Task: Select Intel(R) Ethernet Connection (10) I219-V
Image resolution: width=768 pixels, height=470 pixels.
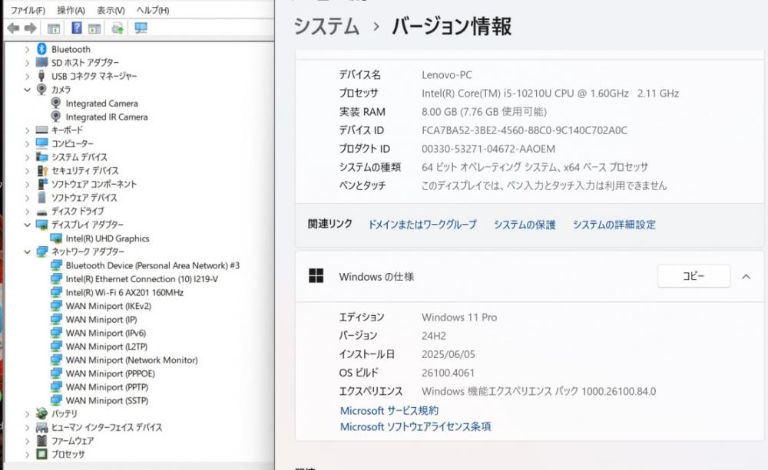Action: pos(141,279)
